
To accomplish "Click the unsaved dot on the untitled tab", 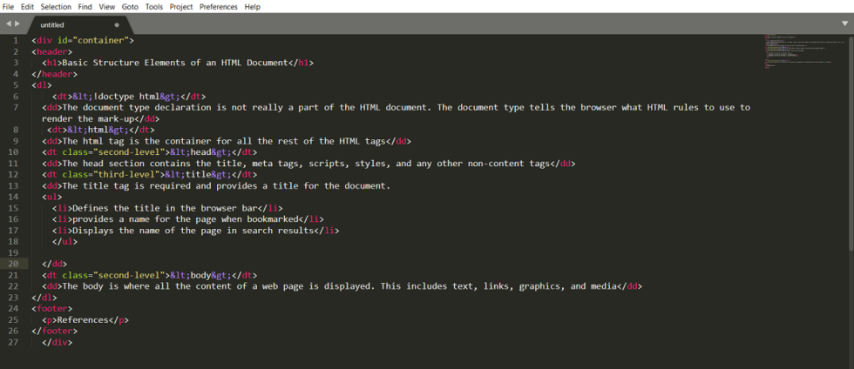I will 117,25.
